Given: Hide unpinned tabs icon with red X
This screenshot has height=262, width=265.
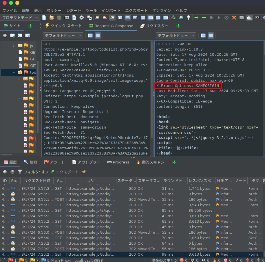Looking at the screenshot, I should [x=105, y=18].
